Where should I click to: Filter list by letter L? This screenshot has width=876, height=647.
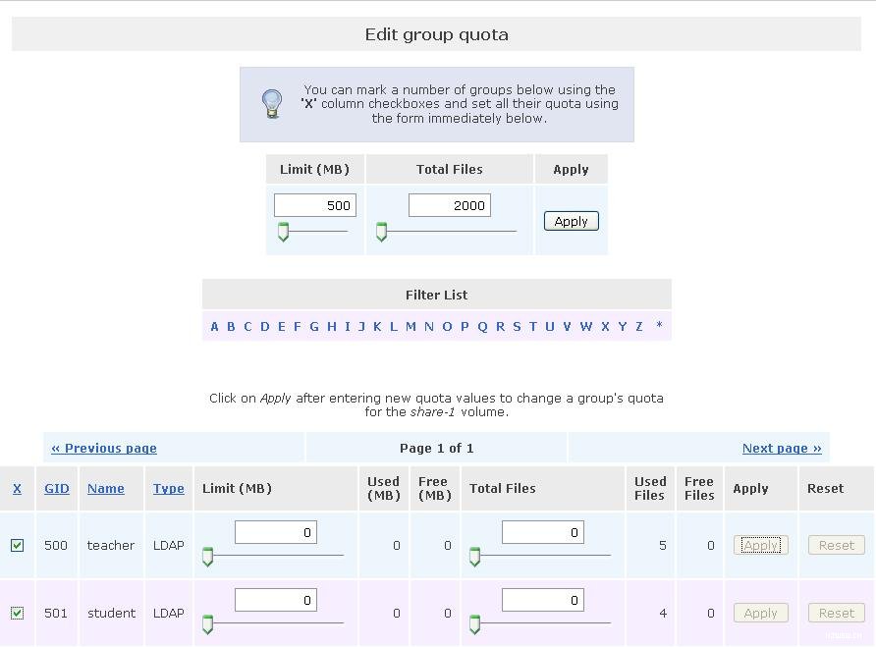point(394,326)
